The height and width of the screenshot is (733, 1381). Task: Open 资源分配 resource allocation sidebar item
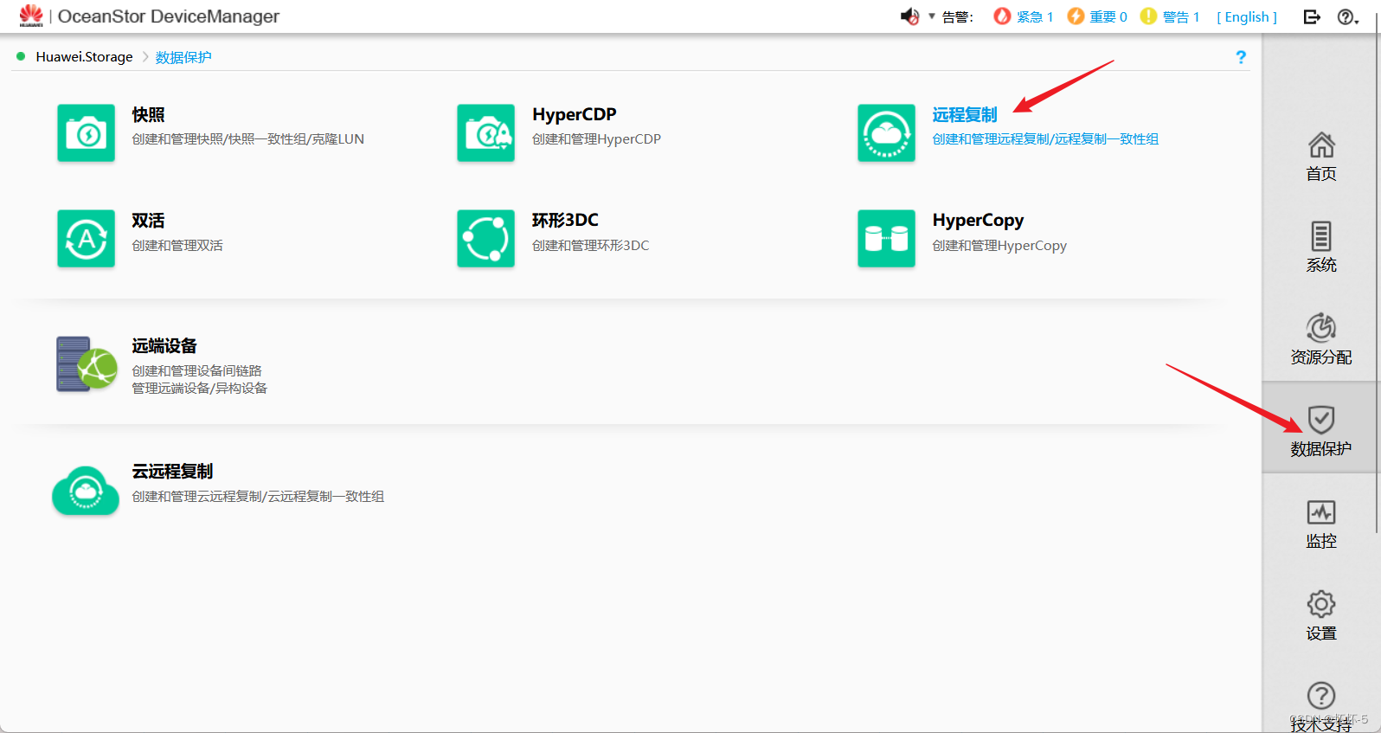tap(1320, 339)
